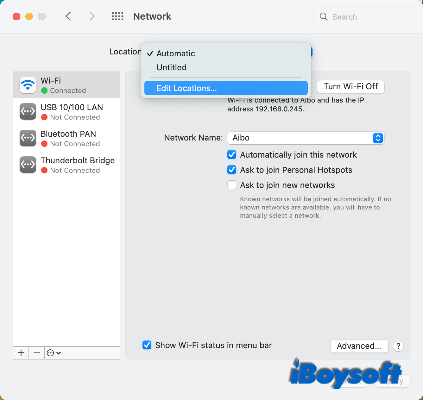Click the Wi-Fi service icon in sidebar

(x=28, y=85)
